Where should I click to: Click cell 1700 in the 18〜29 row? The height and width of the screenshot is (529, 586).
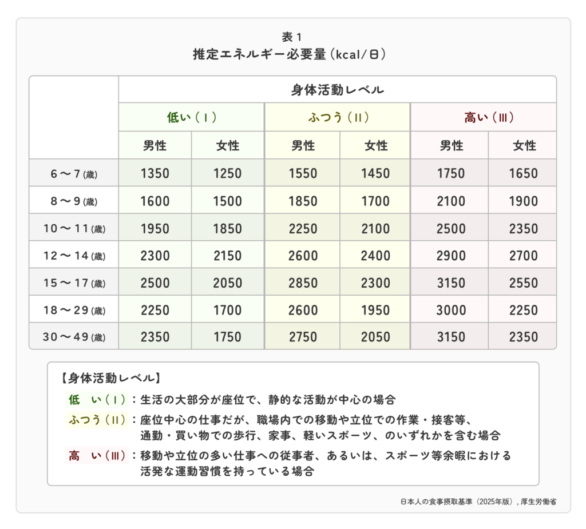pyautogui.click(x=228, y=311)
